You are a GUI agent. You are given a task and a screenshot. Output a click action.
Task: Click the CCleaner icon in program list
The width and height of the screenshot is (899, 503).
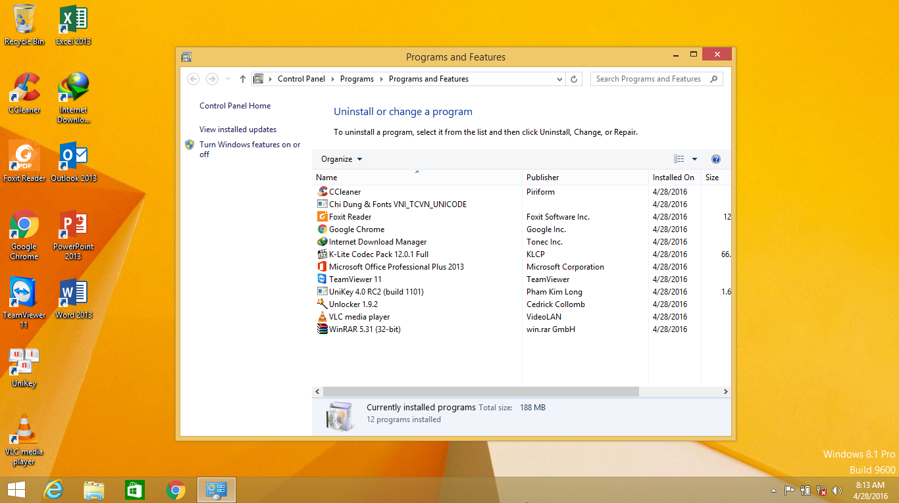pos(322,191)
